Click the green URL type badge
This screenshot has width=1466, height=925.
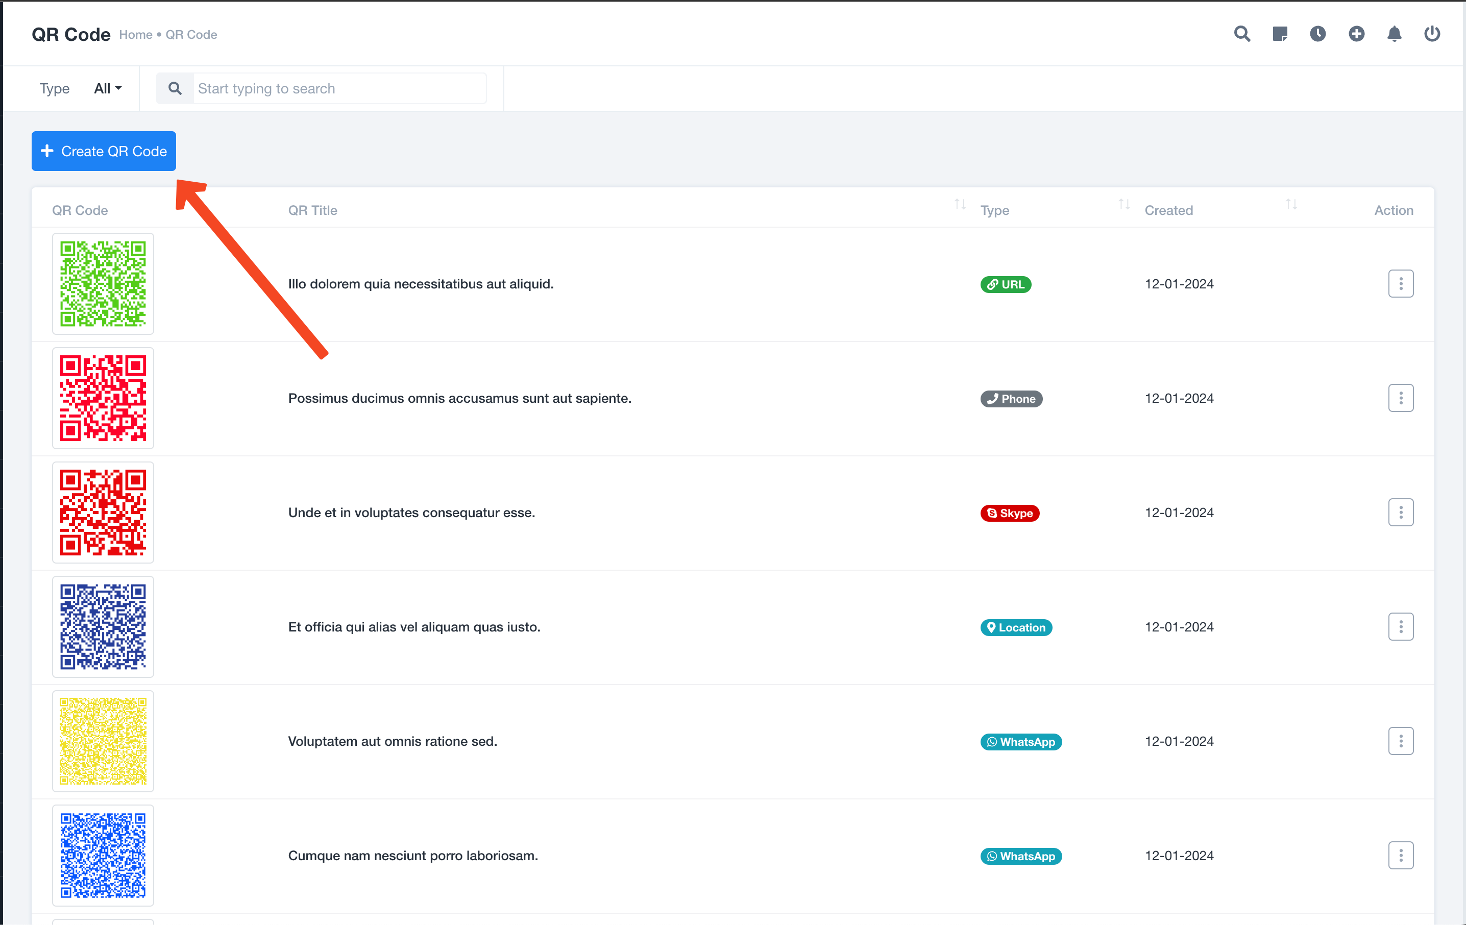[x=1005, y=284]
